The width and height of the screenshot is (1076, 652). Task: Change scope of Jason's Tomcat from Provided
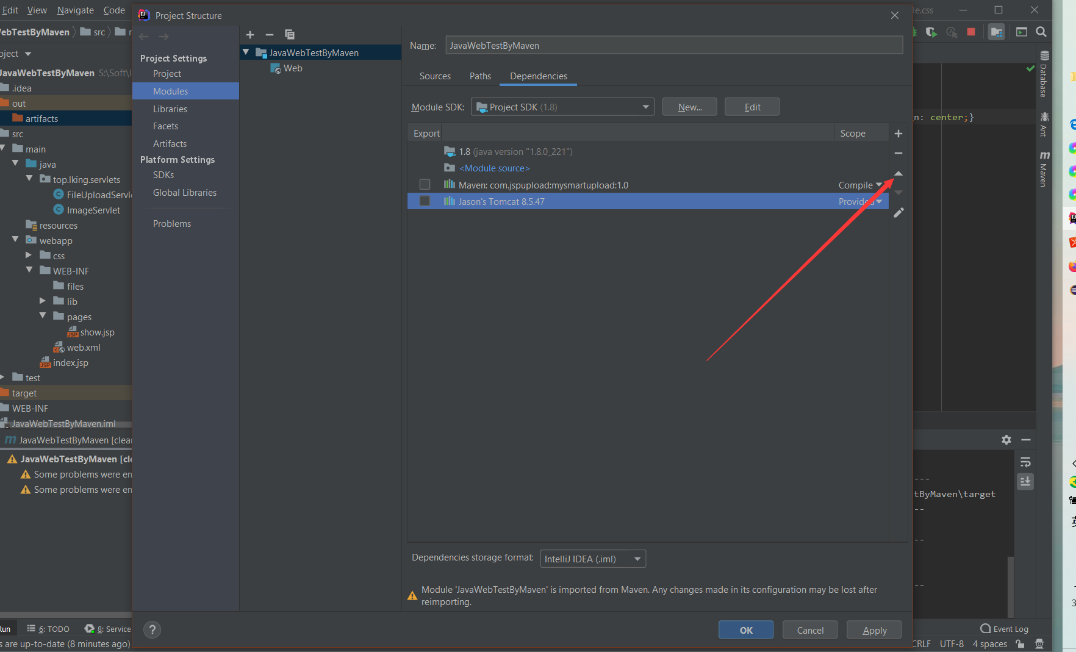coord(860,201)
